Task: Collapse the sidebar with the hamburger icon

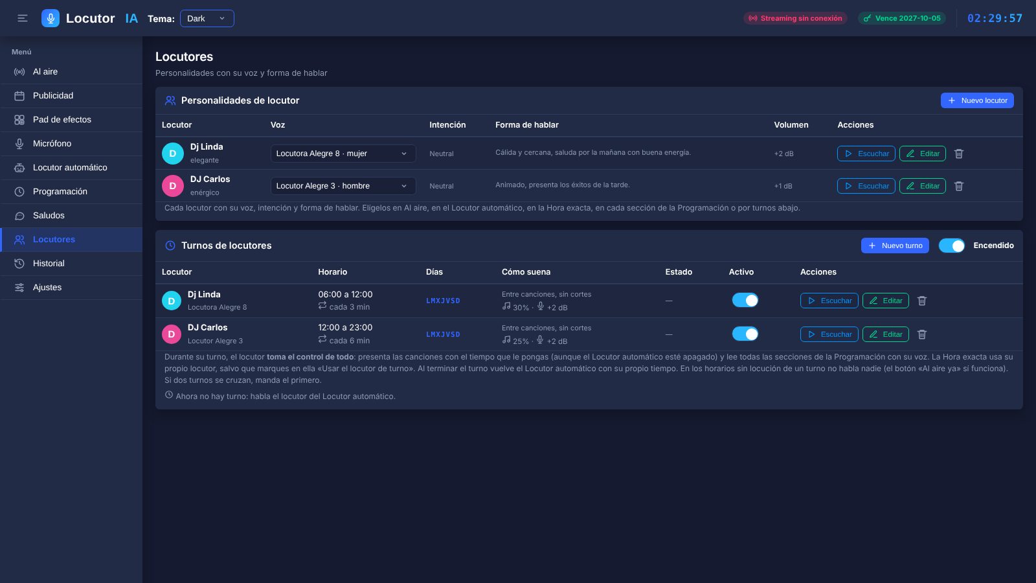Action: [x=23, y=18]
